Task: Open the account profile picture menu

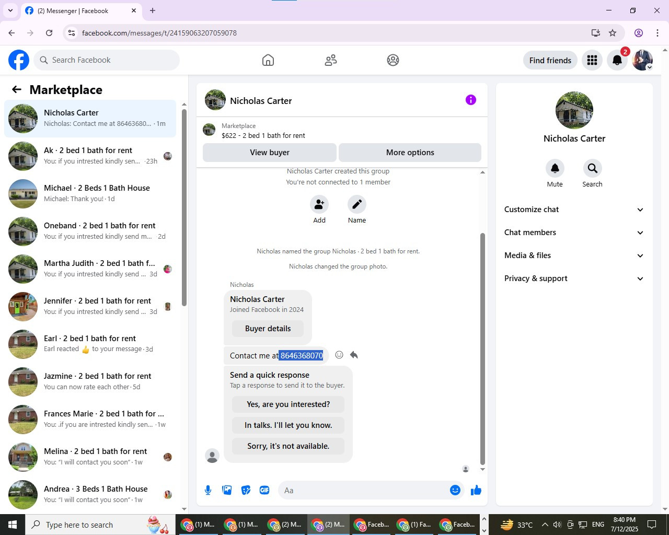Action: pos(642,60)
